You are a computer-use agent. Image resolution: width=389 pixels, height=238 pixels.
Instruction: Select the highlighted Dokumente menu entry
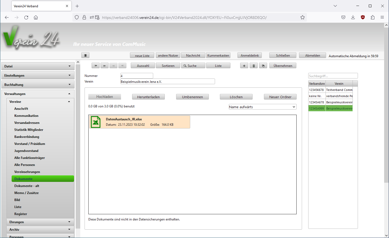pyautogui.click(x=43, y=179)
